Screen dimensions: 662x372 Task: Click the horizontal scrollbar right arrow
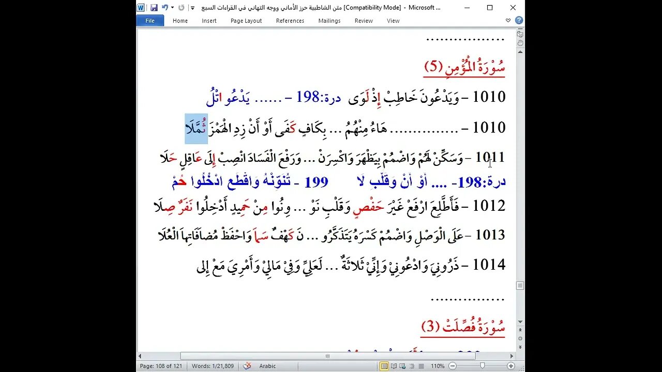(x=512, y=356)
